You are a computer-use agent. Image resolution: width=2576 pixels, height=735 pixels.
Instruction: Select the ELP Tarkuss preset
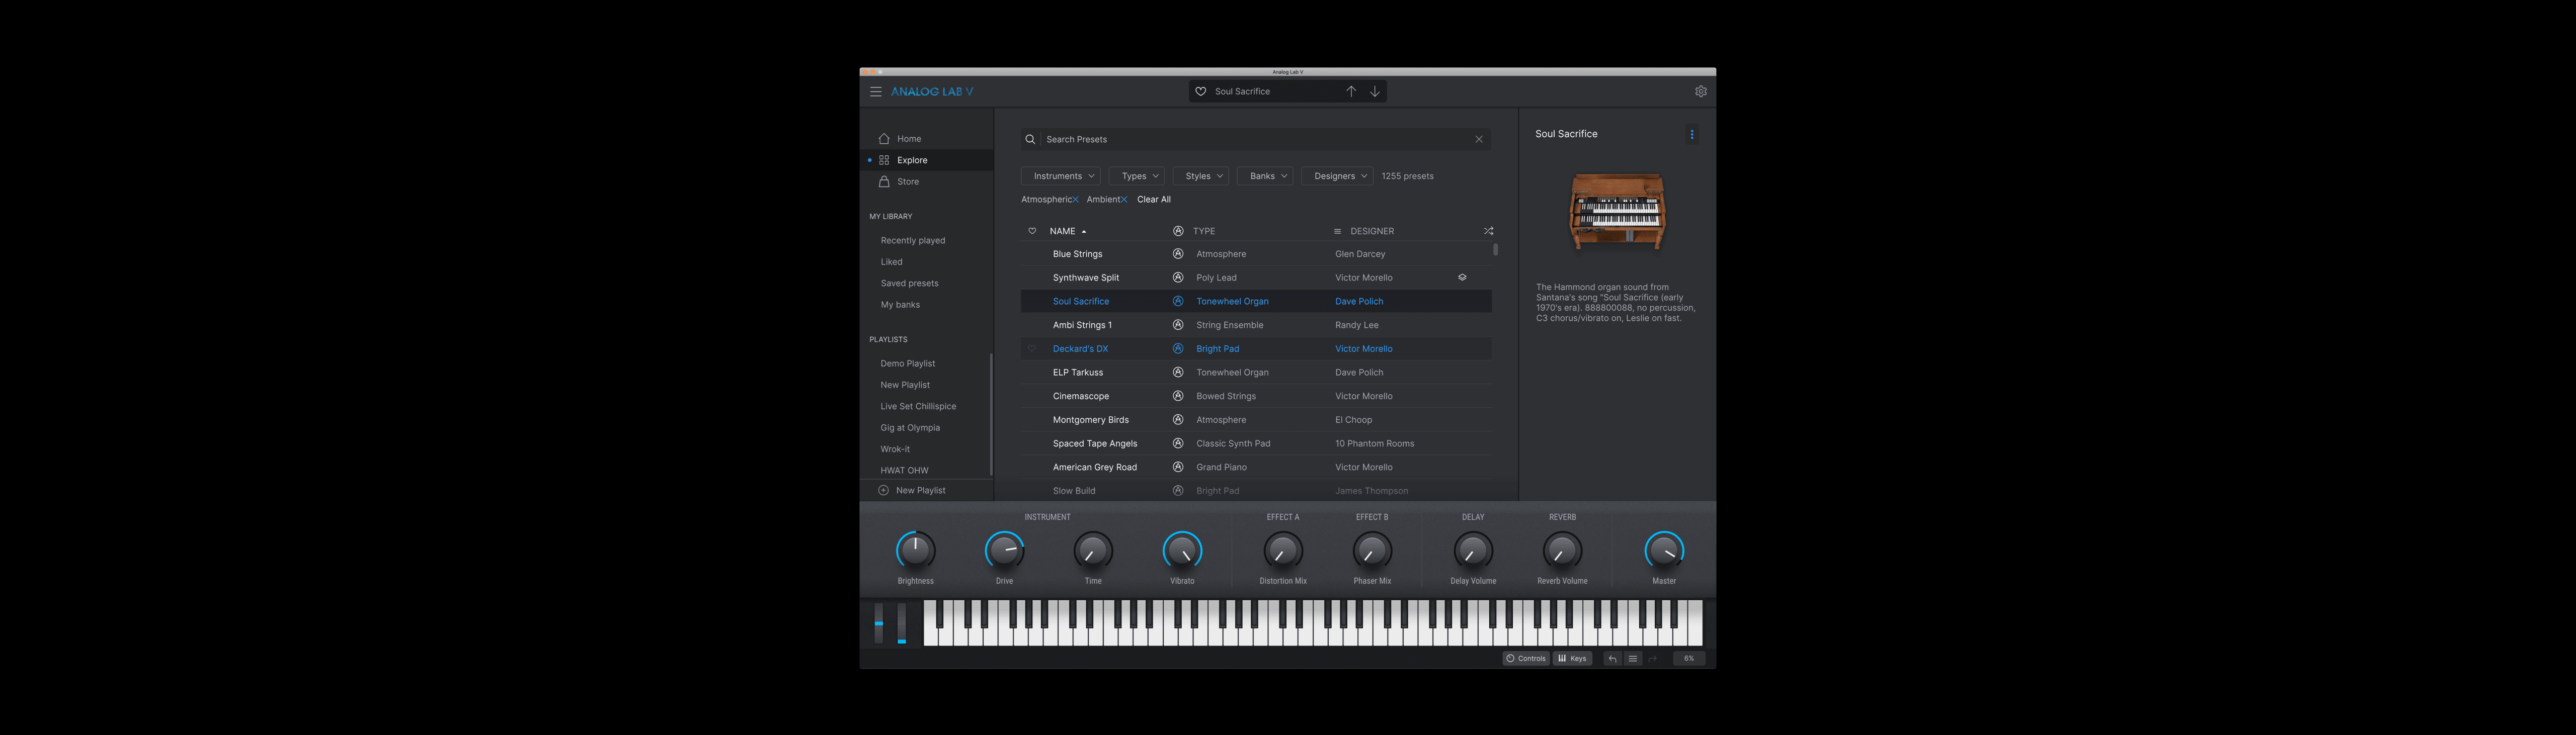point(1077,372)
